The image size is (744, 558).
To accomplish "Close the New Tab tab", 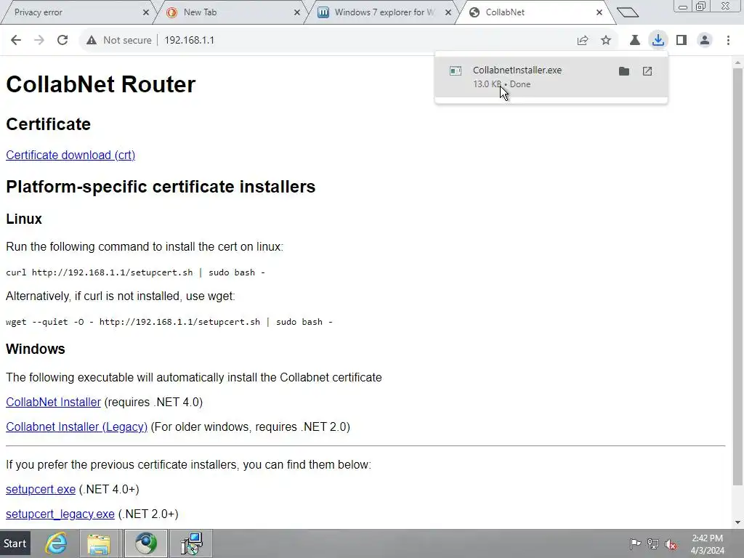I will (297, 13).
